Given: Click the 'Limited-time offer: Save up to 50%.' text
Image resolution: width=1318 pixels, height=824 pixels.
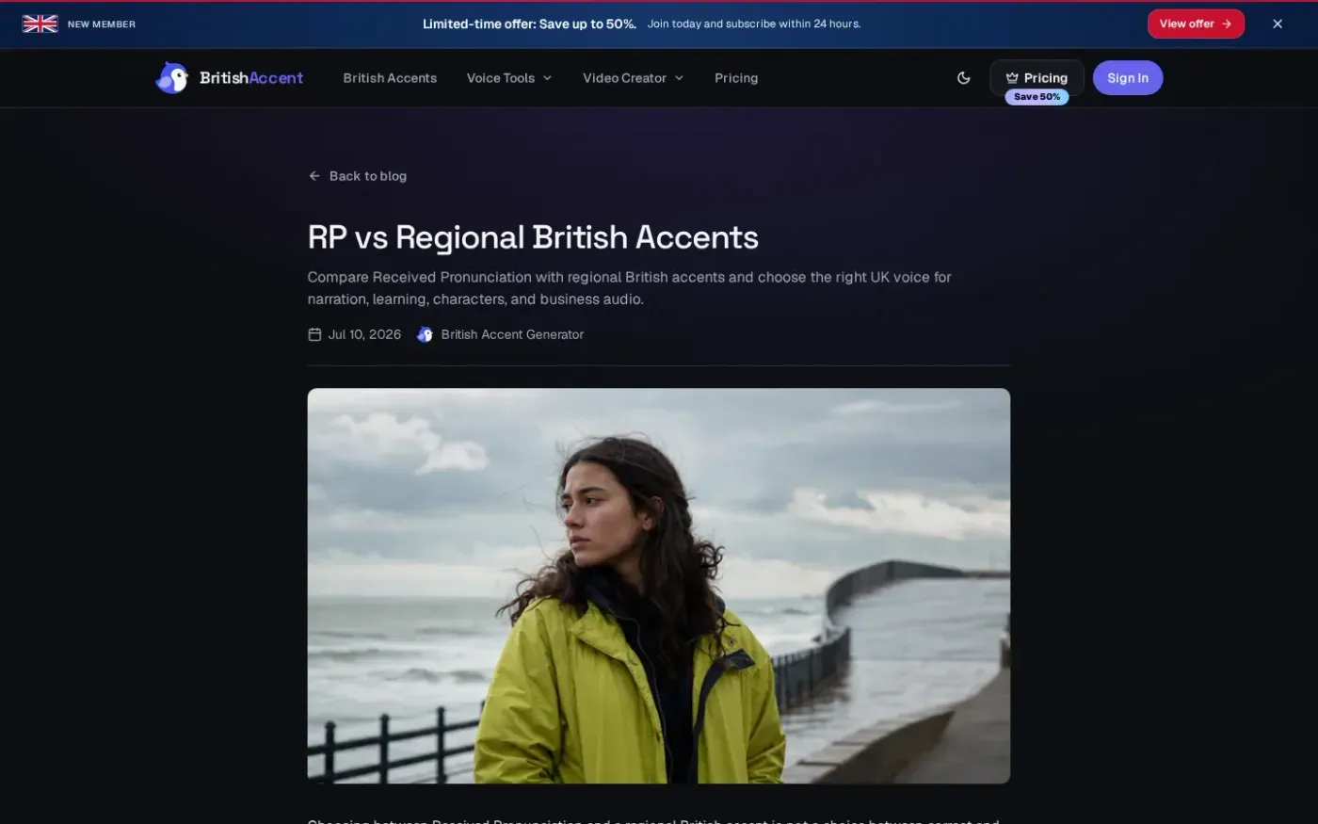Looking at the screenshot, I should click(x=529, y=24).
